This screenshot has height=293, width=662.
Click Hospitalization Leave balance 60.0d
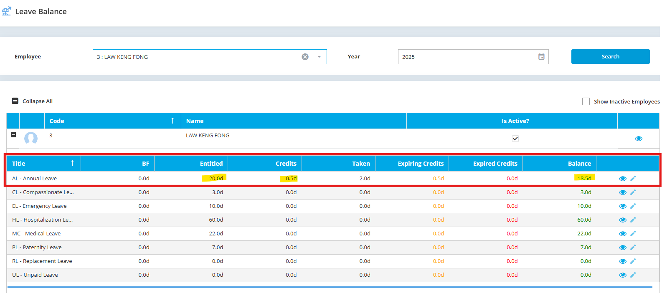click(x=584, y=220)
